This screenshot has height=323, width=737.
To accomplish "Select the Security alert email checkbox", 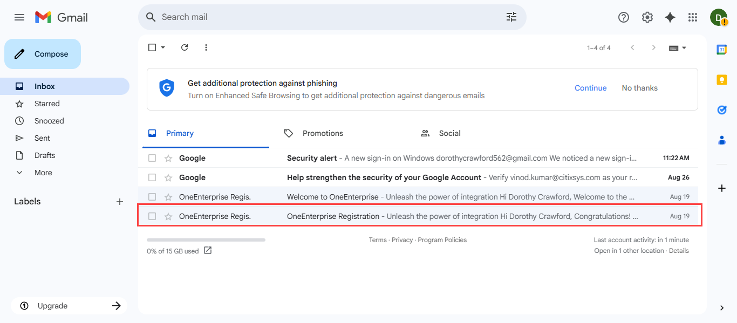I will (152, 158).
